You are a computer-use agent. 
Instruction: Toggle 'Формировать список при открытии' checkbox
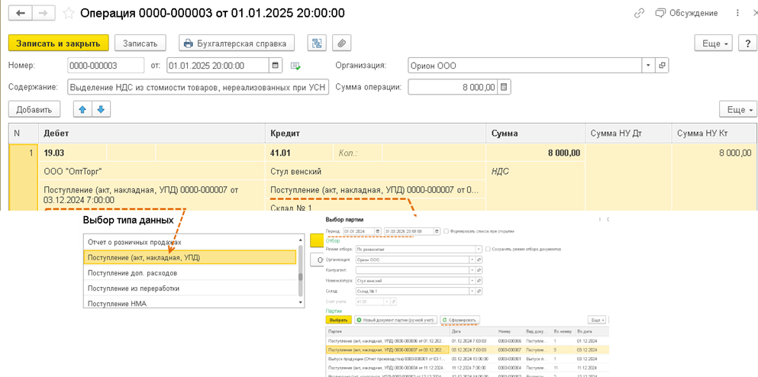coord(448,230)
